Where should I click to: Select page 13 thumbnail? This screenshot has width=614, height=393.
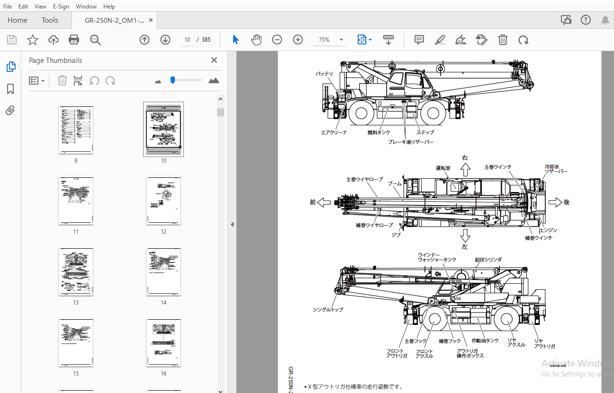pos(76,271)
